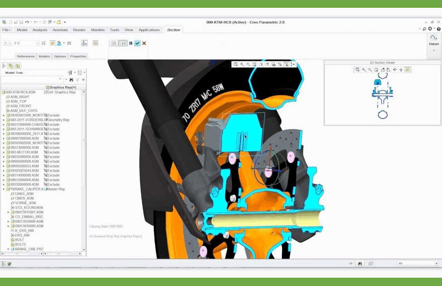
Task: Click the free positioning dragger icon
Action: pyautogui.click(x=84, y=43)
